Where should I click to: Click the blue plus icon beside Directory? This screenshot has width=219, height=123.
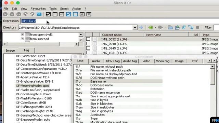coord(141,27)
